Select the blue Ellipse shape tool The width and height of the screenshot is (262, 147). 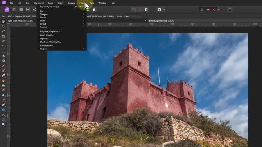click(x=3, y=110)
